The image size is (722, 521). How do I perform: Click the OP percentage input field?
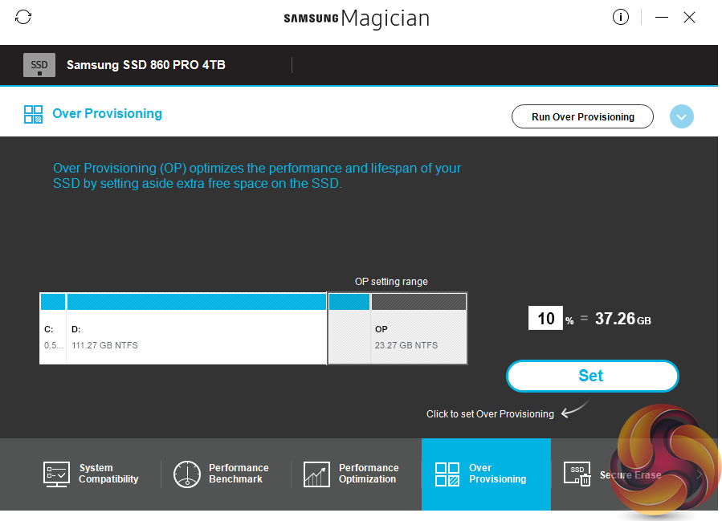[545, 318]
